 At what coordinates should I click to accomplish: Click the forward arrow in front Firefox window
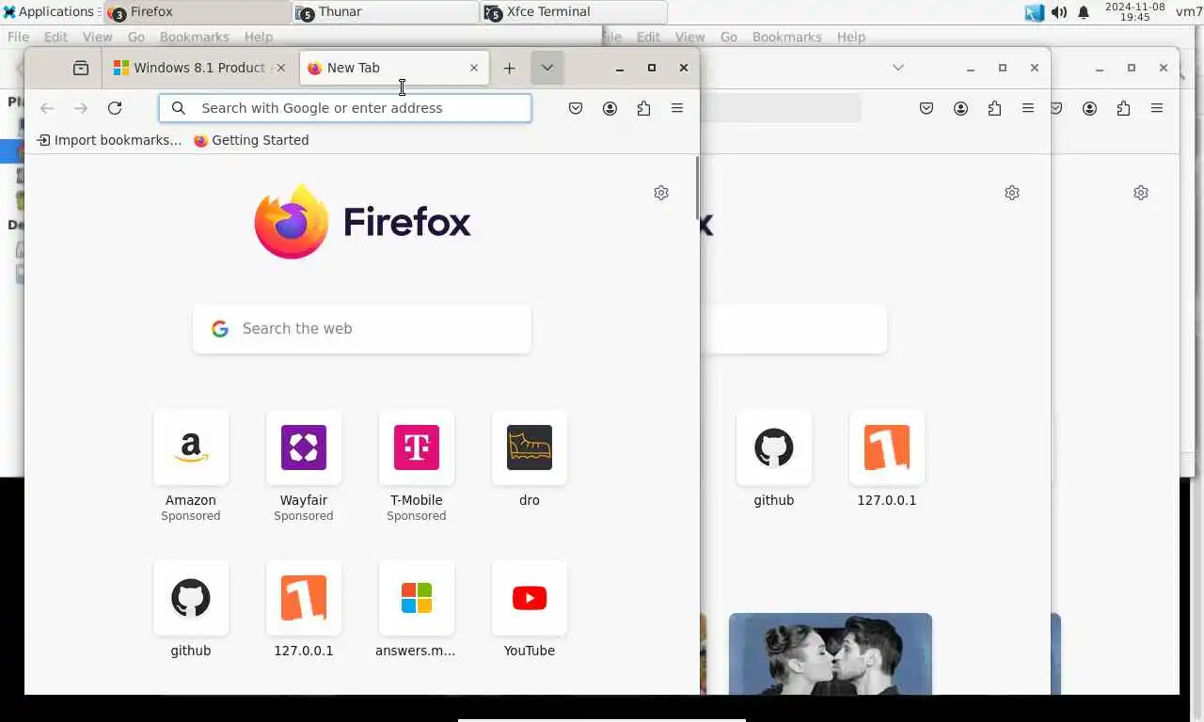point(81,108)
